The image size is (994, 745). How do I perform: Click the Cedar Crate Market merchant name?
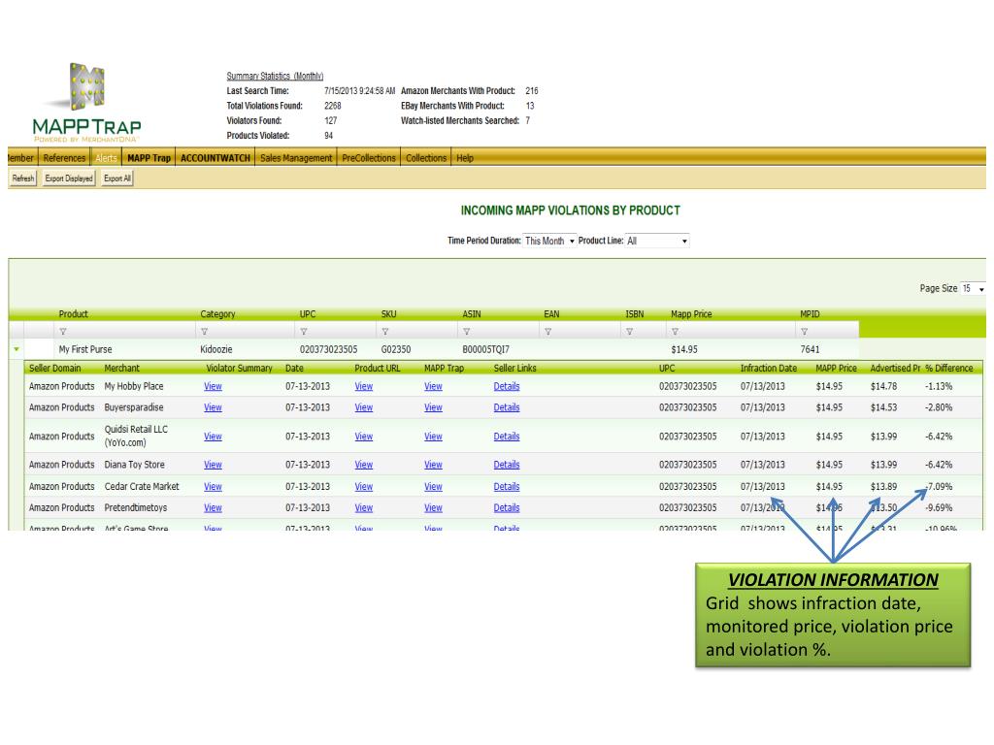142,487
